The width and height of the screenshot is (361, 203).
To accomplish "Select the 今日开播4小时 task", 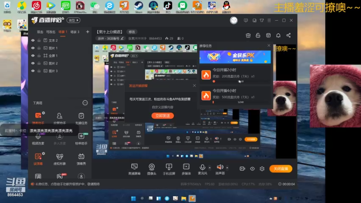I will tap(235, 96).
